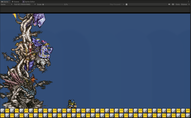Switch to the Scene tab
Image resolution: width=191 pixels, height=118 pixels.
(15, 2)
